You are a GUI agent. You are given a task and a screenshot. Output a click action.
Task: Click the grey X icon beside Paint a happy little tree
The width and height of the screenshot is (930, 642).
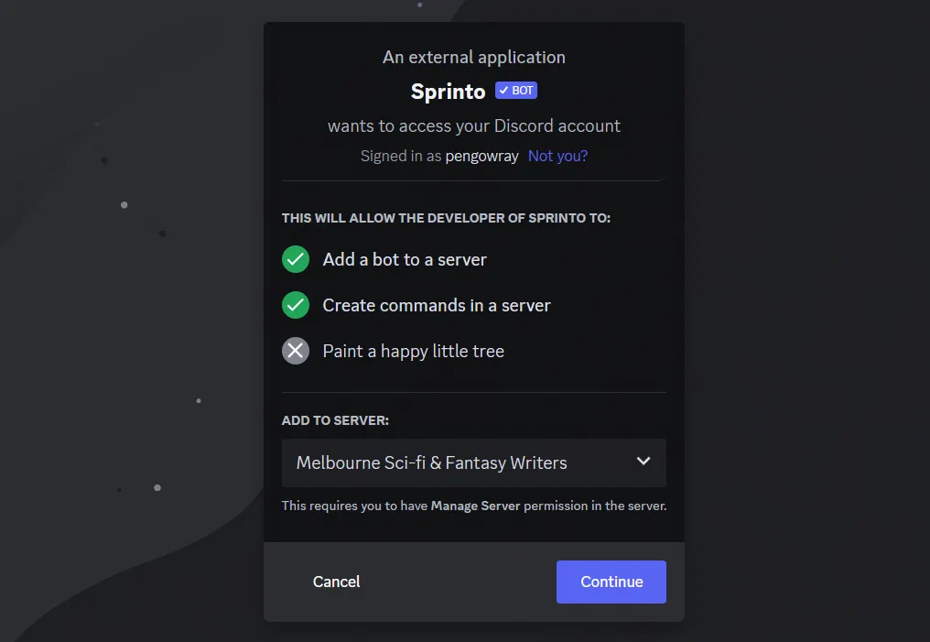click(x=296, y=351)
